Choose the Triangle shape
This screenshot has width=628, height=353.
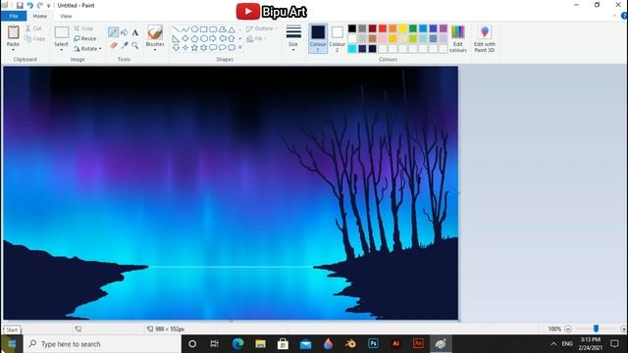coord(232,29)
